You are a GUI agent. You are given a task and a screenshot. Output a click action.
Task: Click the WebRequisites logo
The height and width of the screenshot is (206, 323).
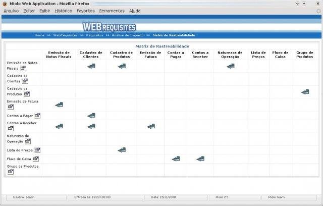109,27
